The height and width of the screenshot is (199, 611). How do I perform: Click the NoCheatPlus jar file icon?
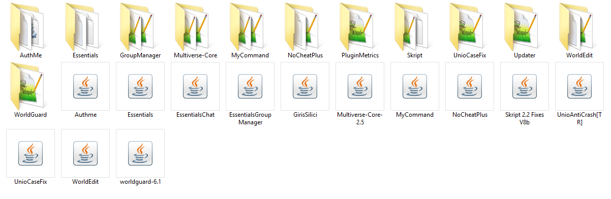click(x=469, y=86)
